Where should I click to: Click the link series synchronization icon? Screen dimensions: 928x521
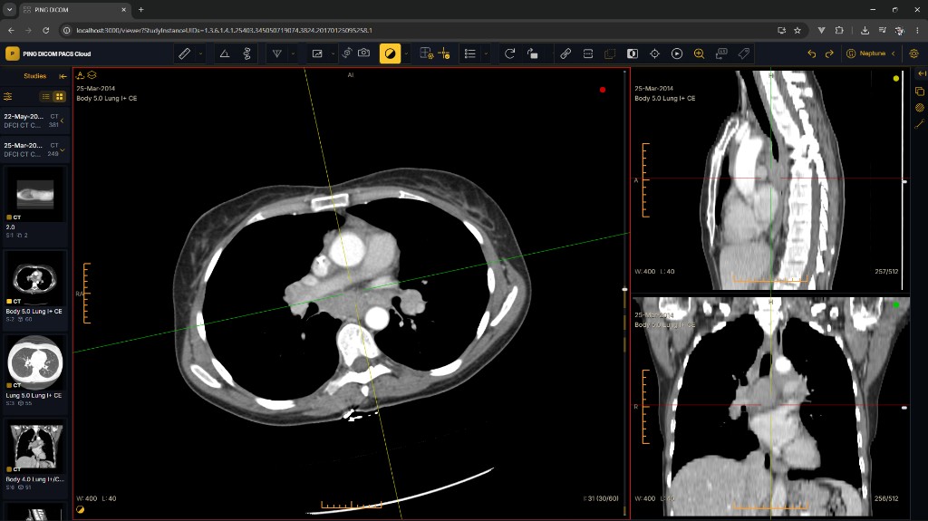(565, 53)
